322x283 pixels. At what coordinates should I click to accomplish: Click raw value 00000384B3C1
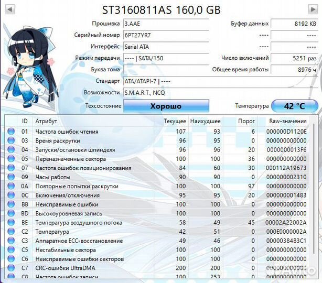[x=286, y=241]
